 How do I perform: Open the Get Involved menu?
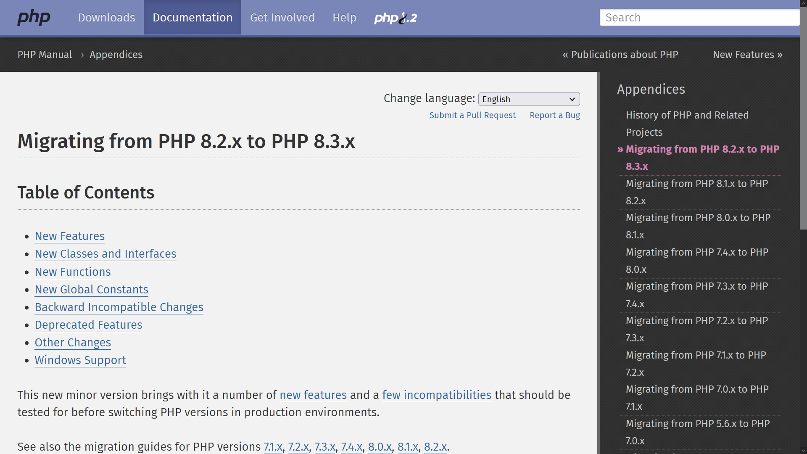(x=282, y=18)
